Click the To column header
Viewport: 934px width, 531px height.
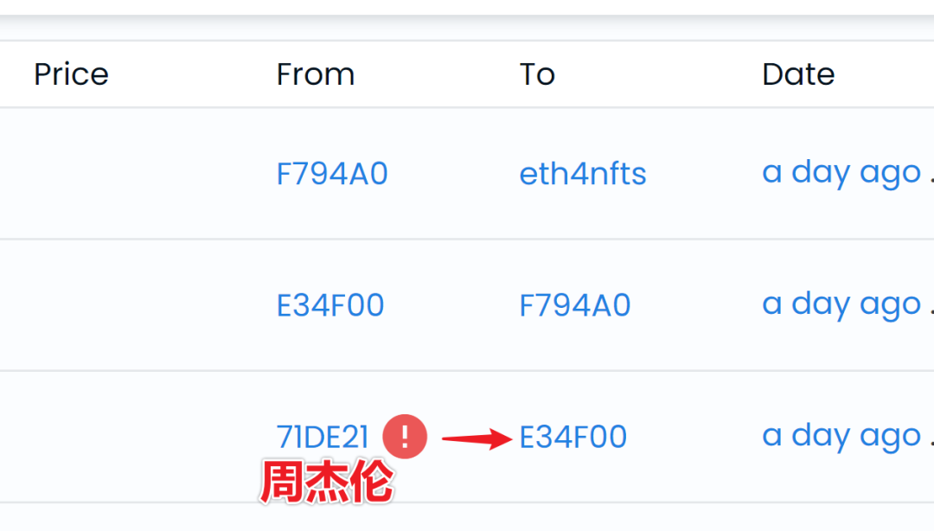pos(536,74)
